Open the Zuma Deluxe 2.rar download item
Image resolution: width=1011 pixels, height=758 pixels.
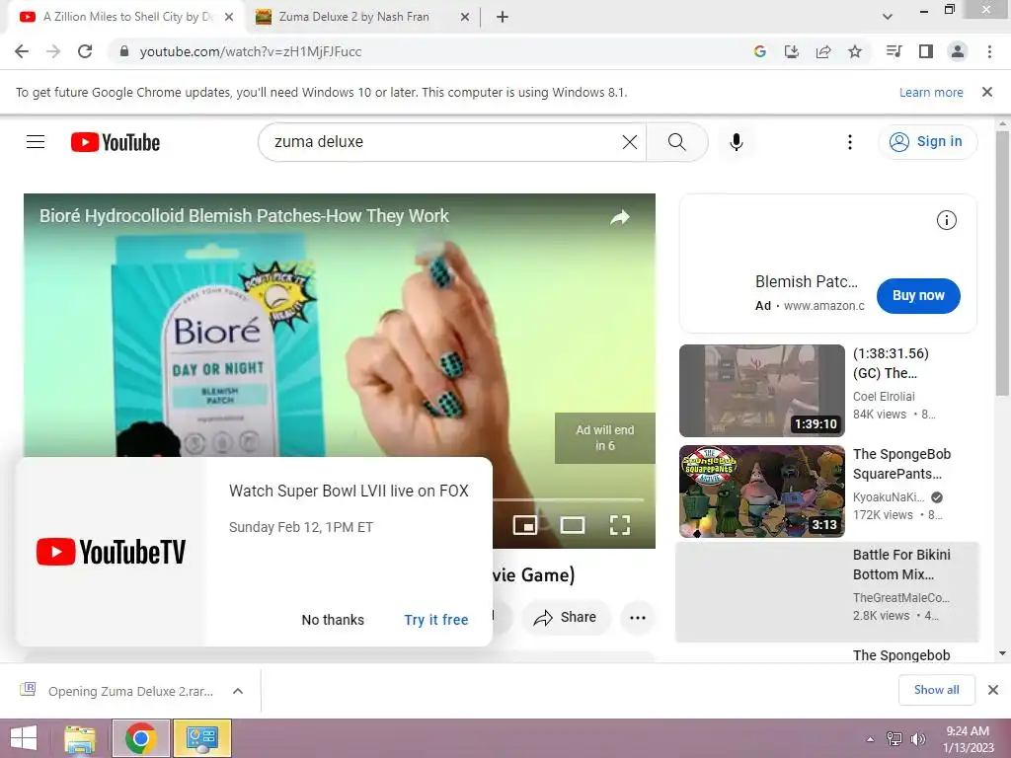[x=131, y=691]
